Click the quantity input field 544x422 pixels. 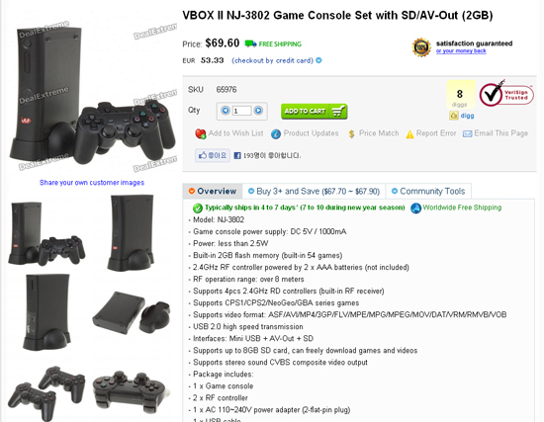(x=241, y=111)
